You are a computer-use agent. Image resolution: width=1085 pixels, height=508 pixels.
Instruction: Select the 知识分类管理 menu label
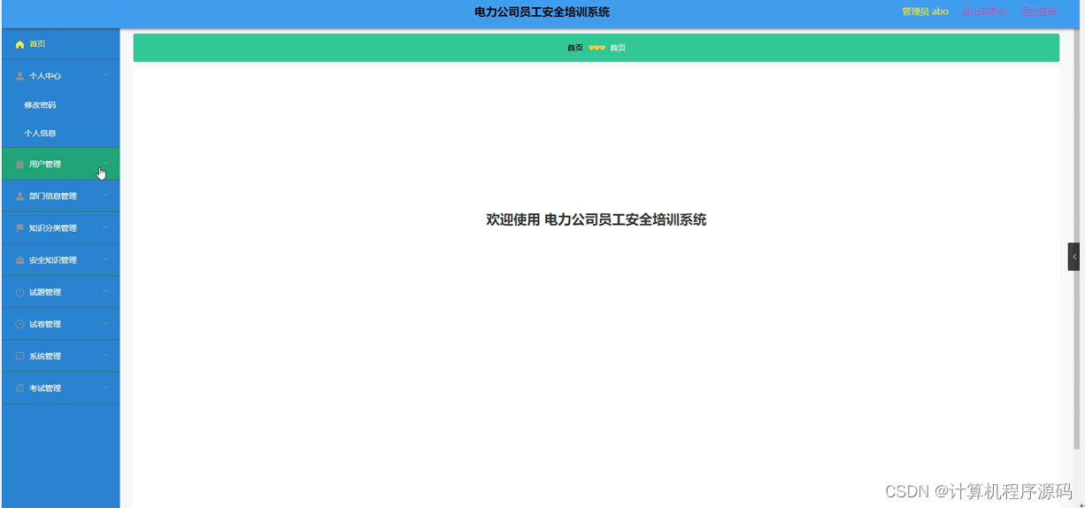tap(53, 228)
